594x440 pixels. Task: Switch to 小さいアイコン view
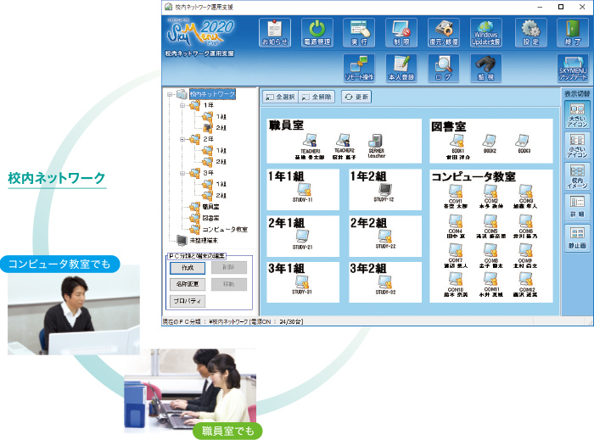(x=577, y=146)
